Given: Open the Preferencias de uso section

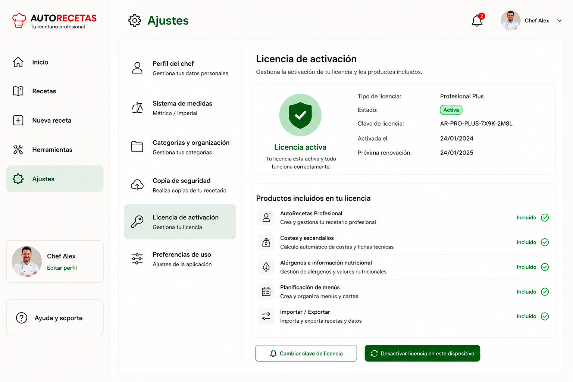Looking at the screenshot, I should coord(180,259).
